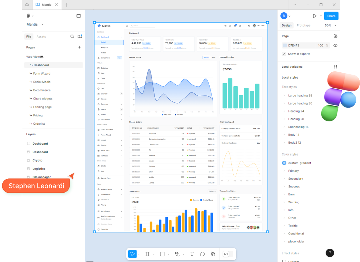Start a presentation with the Present button
This screenshot has height=262, width=360.
tap(315, 16)
